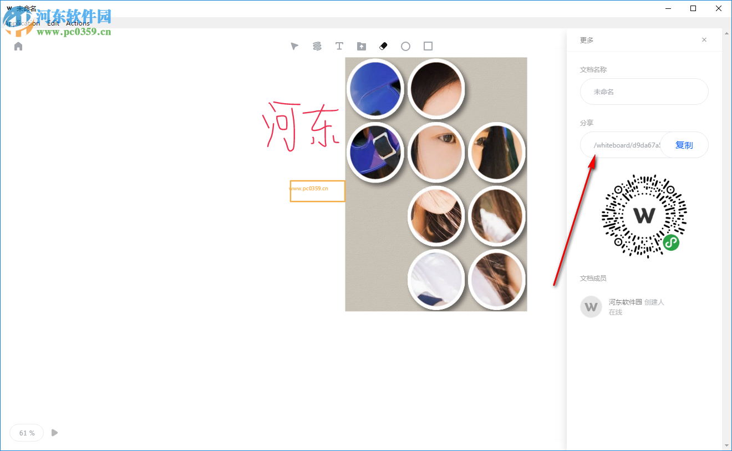Viewport: 732px width, 451px height.
Task: Click the whiteboard share link field
Action: tap(622, 145)
